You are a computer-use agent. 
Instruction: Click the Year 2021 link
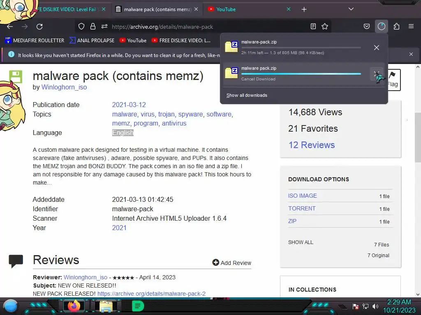[x=119, y=228]
